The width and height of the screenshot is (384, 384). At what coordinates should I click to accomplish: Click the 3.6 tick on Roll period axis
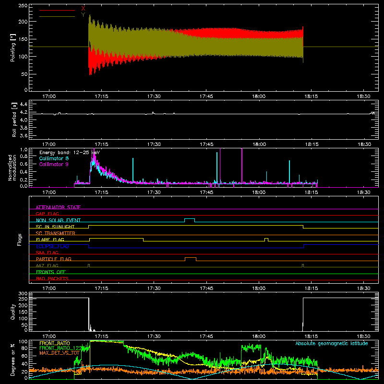click(x=24, y=135)
